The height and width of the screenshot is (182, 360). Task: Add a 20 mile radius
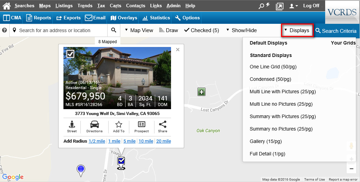[x=163, y=141]
